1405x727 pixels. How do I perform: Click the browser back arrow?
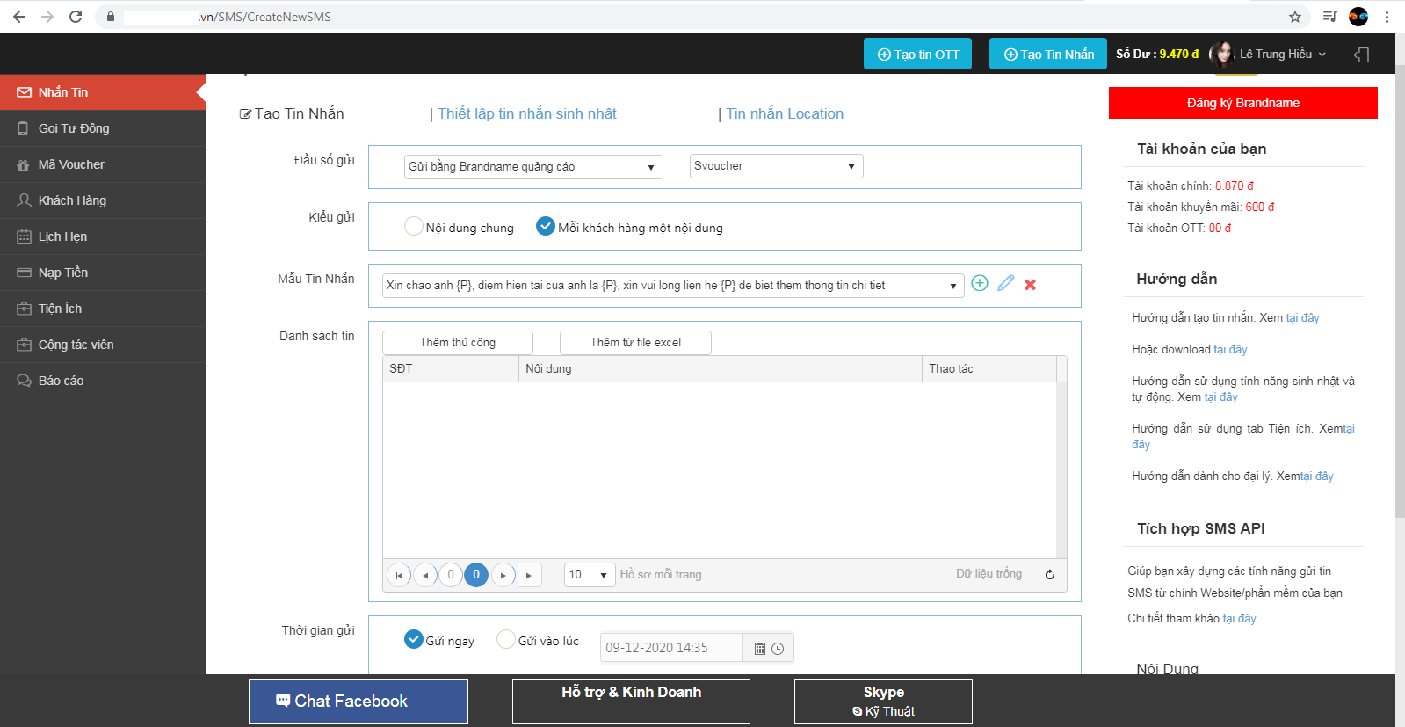(x=19, y=17)
